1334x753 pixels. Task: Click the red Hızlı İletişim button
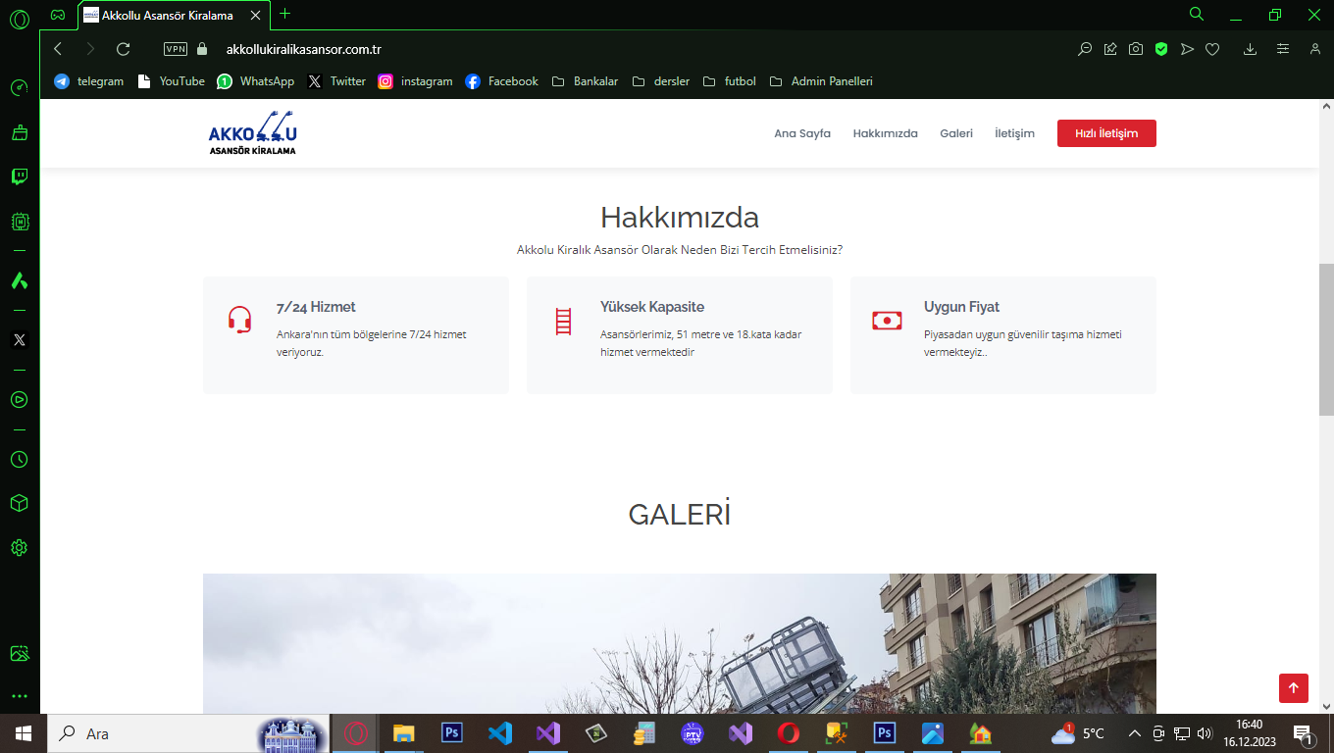pos(1106,133)
